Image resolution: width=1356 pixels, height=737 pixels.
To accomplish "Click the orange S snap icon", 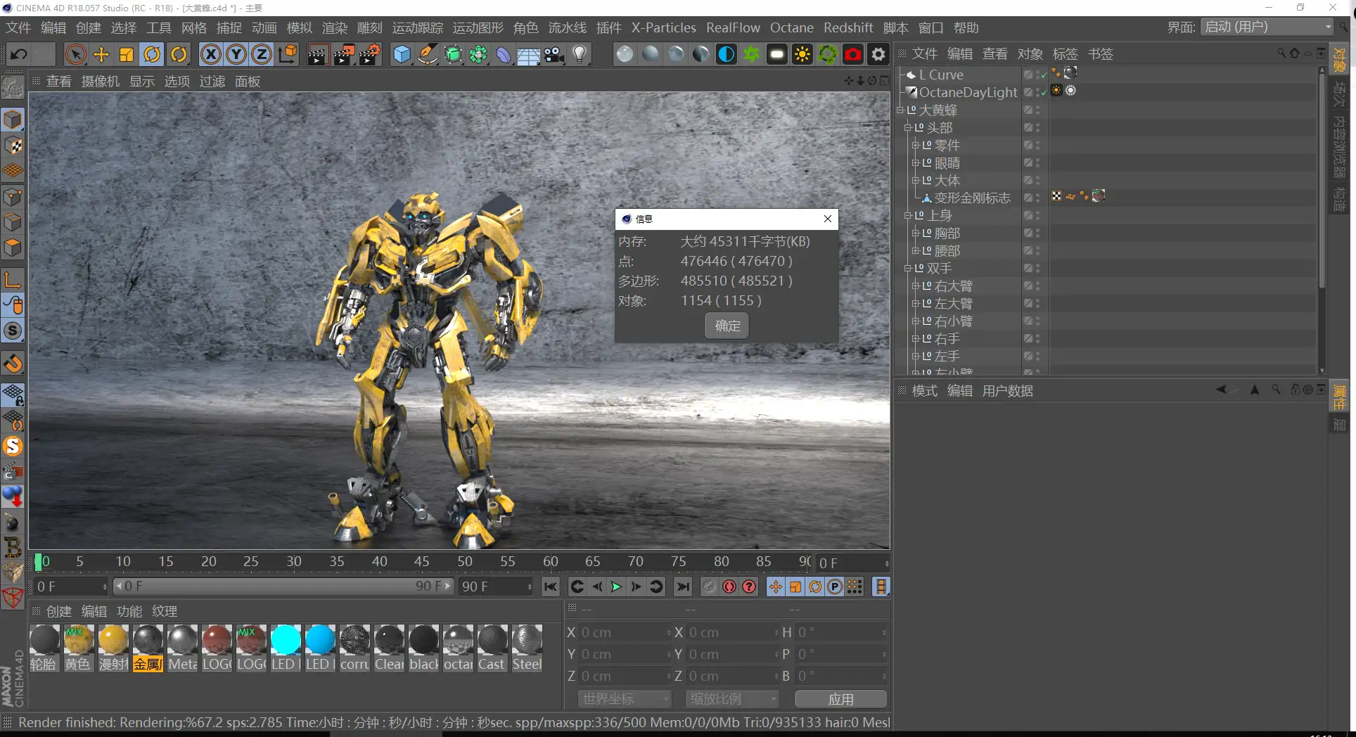I will [13, 446].
